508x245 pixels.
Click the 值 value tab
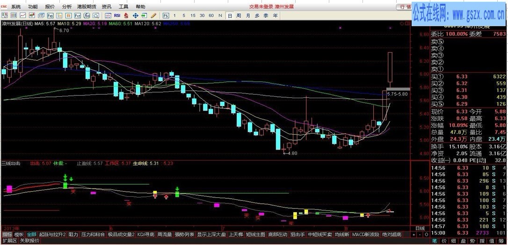click(493, 241)
